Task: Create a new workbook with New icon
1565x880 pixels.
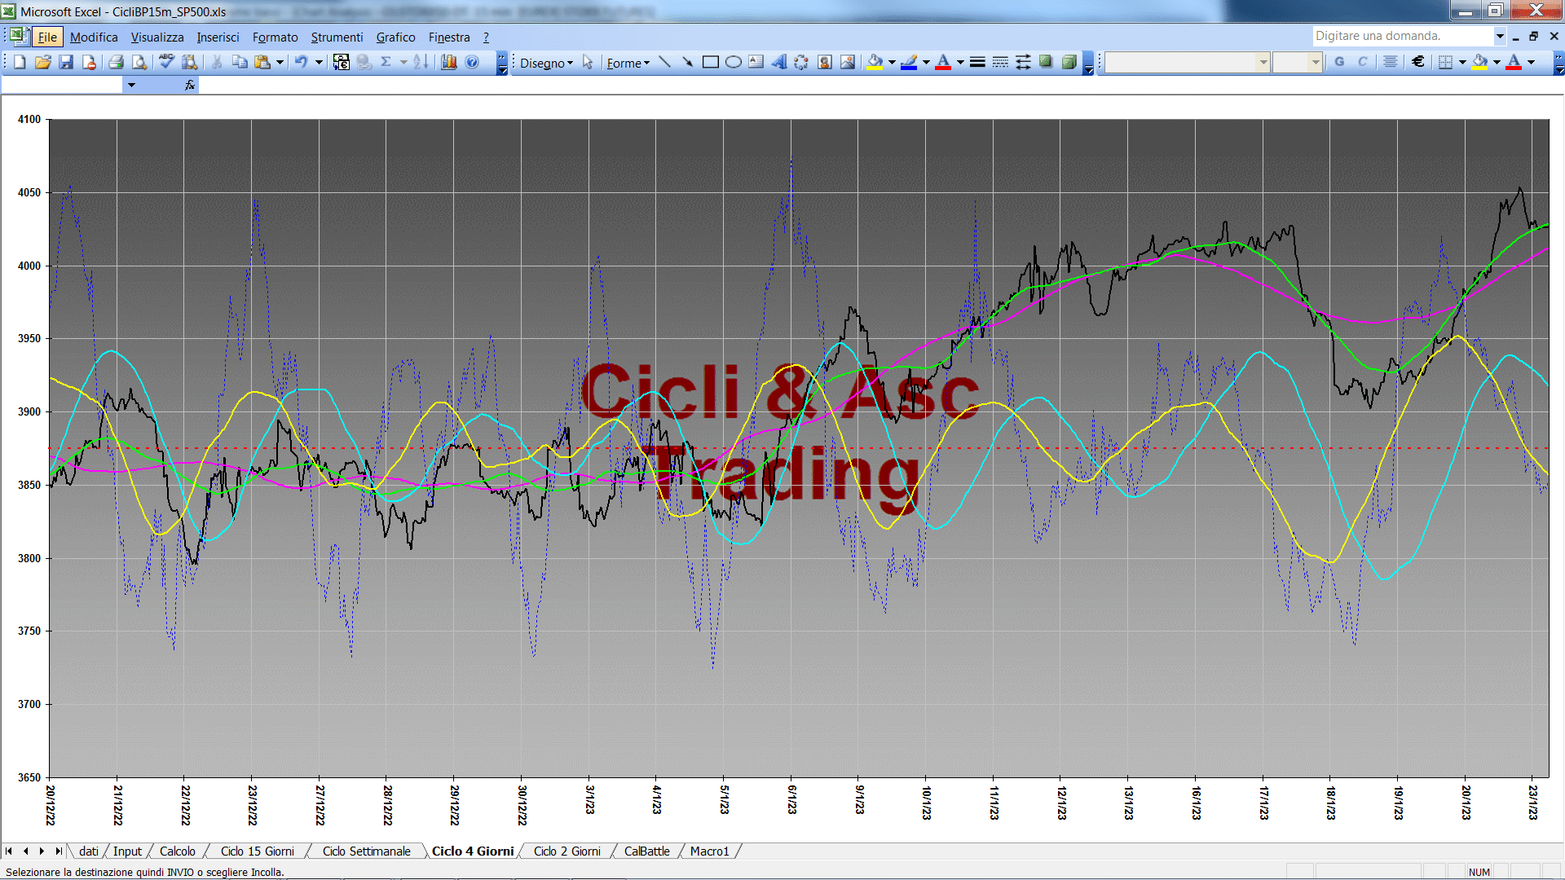Action: tap(20, 62)
